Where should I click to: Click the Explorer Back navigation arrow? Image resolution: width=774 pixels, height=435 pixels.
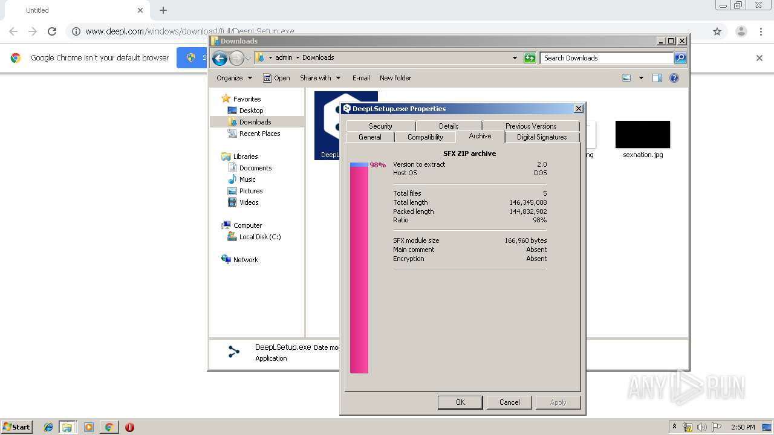pyautogui.click(x=220, y=58)
